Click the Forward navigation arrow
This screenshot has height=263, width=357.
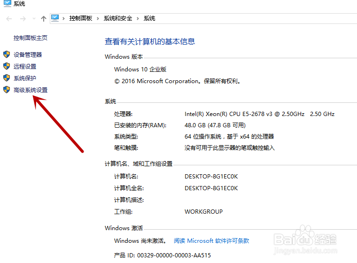coord(23,19)
